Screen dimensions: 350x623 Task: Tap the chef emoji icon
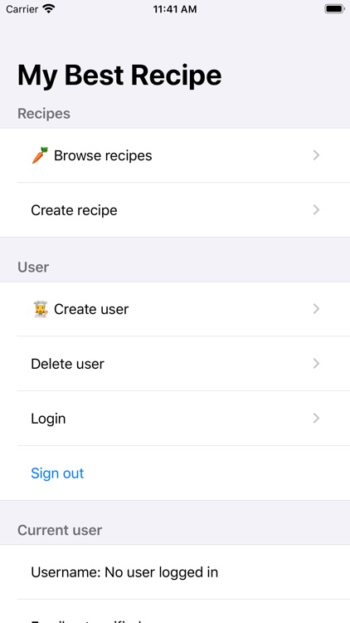(x=40, y=309)
